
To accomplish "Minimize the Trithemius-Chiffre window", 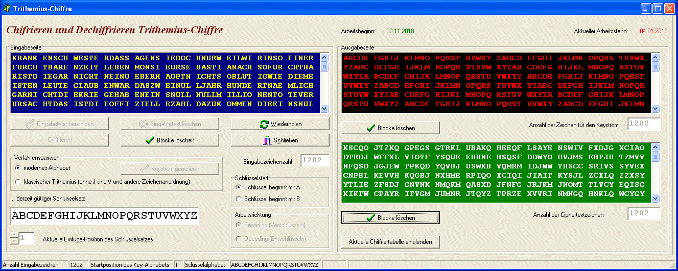I will click(x=647, y=9).
